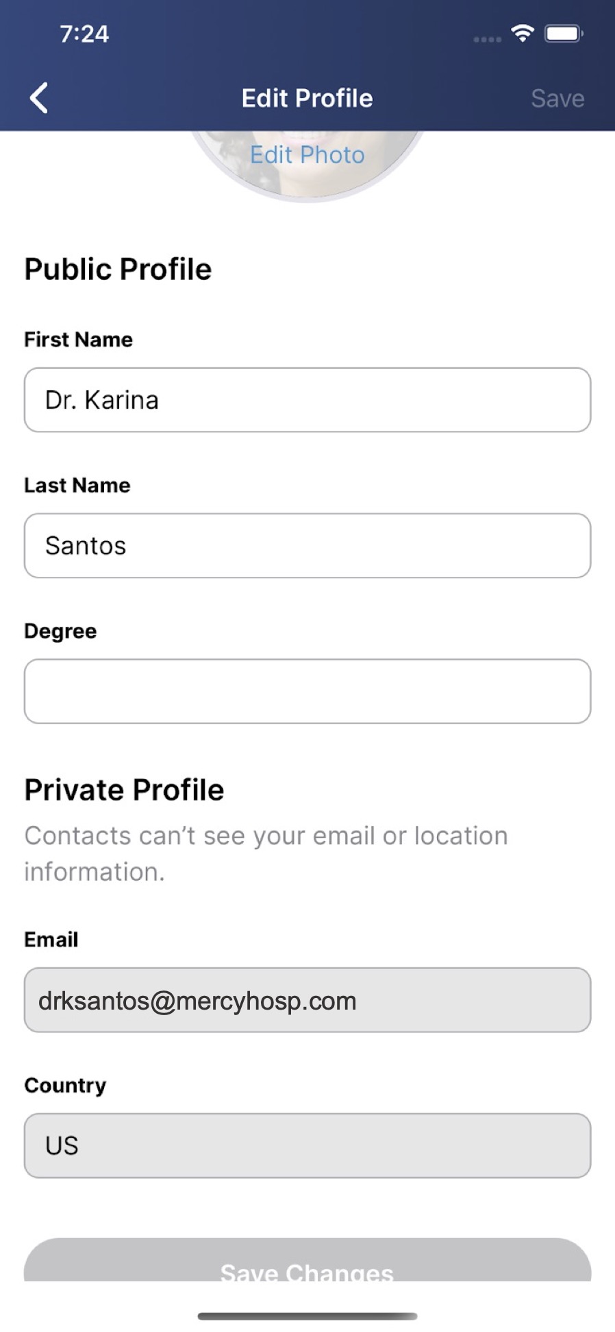The image size is (615, 1332).
Task: Tap the status bar clock
Action: pyautogui.click(x=84, y=34)
